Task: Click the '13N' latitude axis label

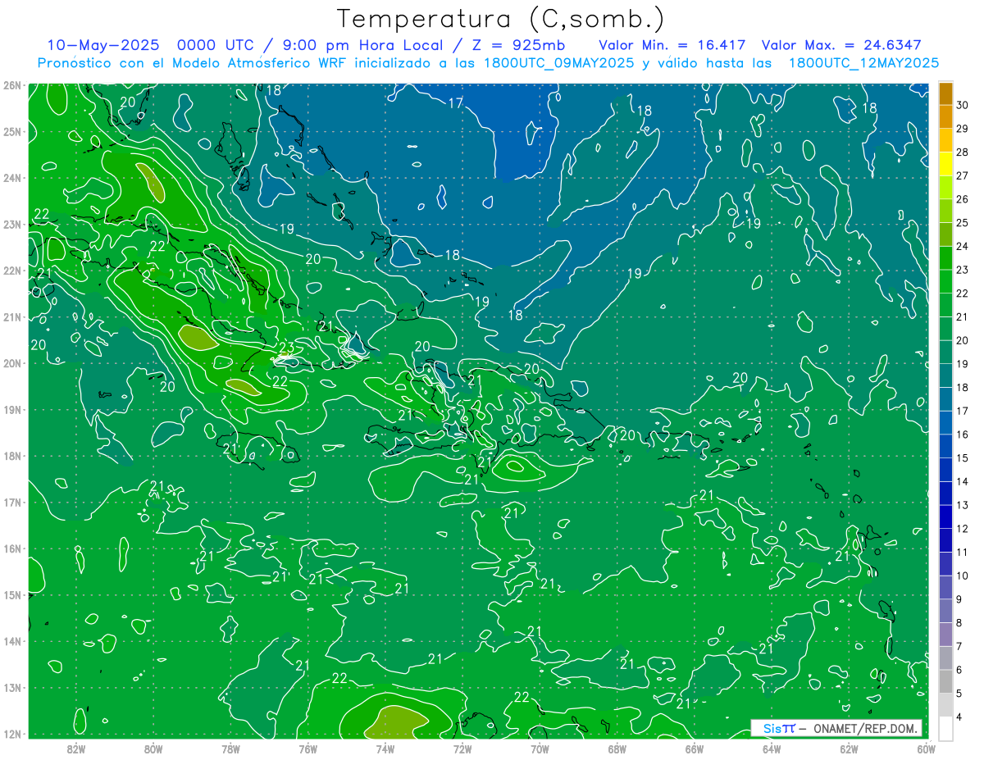Action: tap(11, 687)
